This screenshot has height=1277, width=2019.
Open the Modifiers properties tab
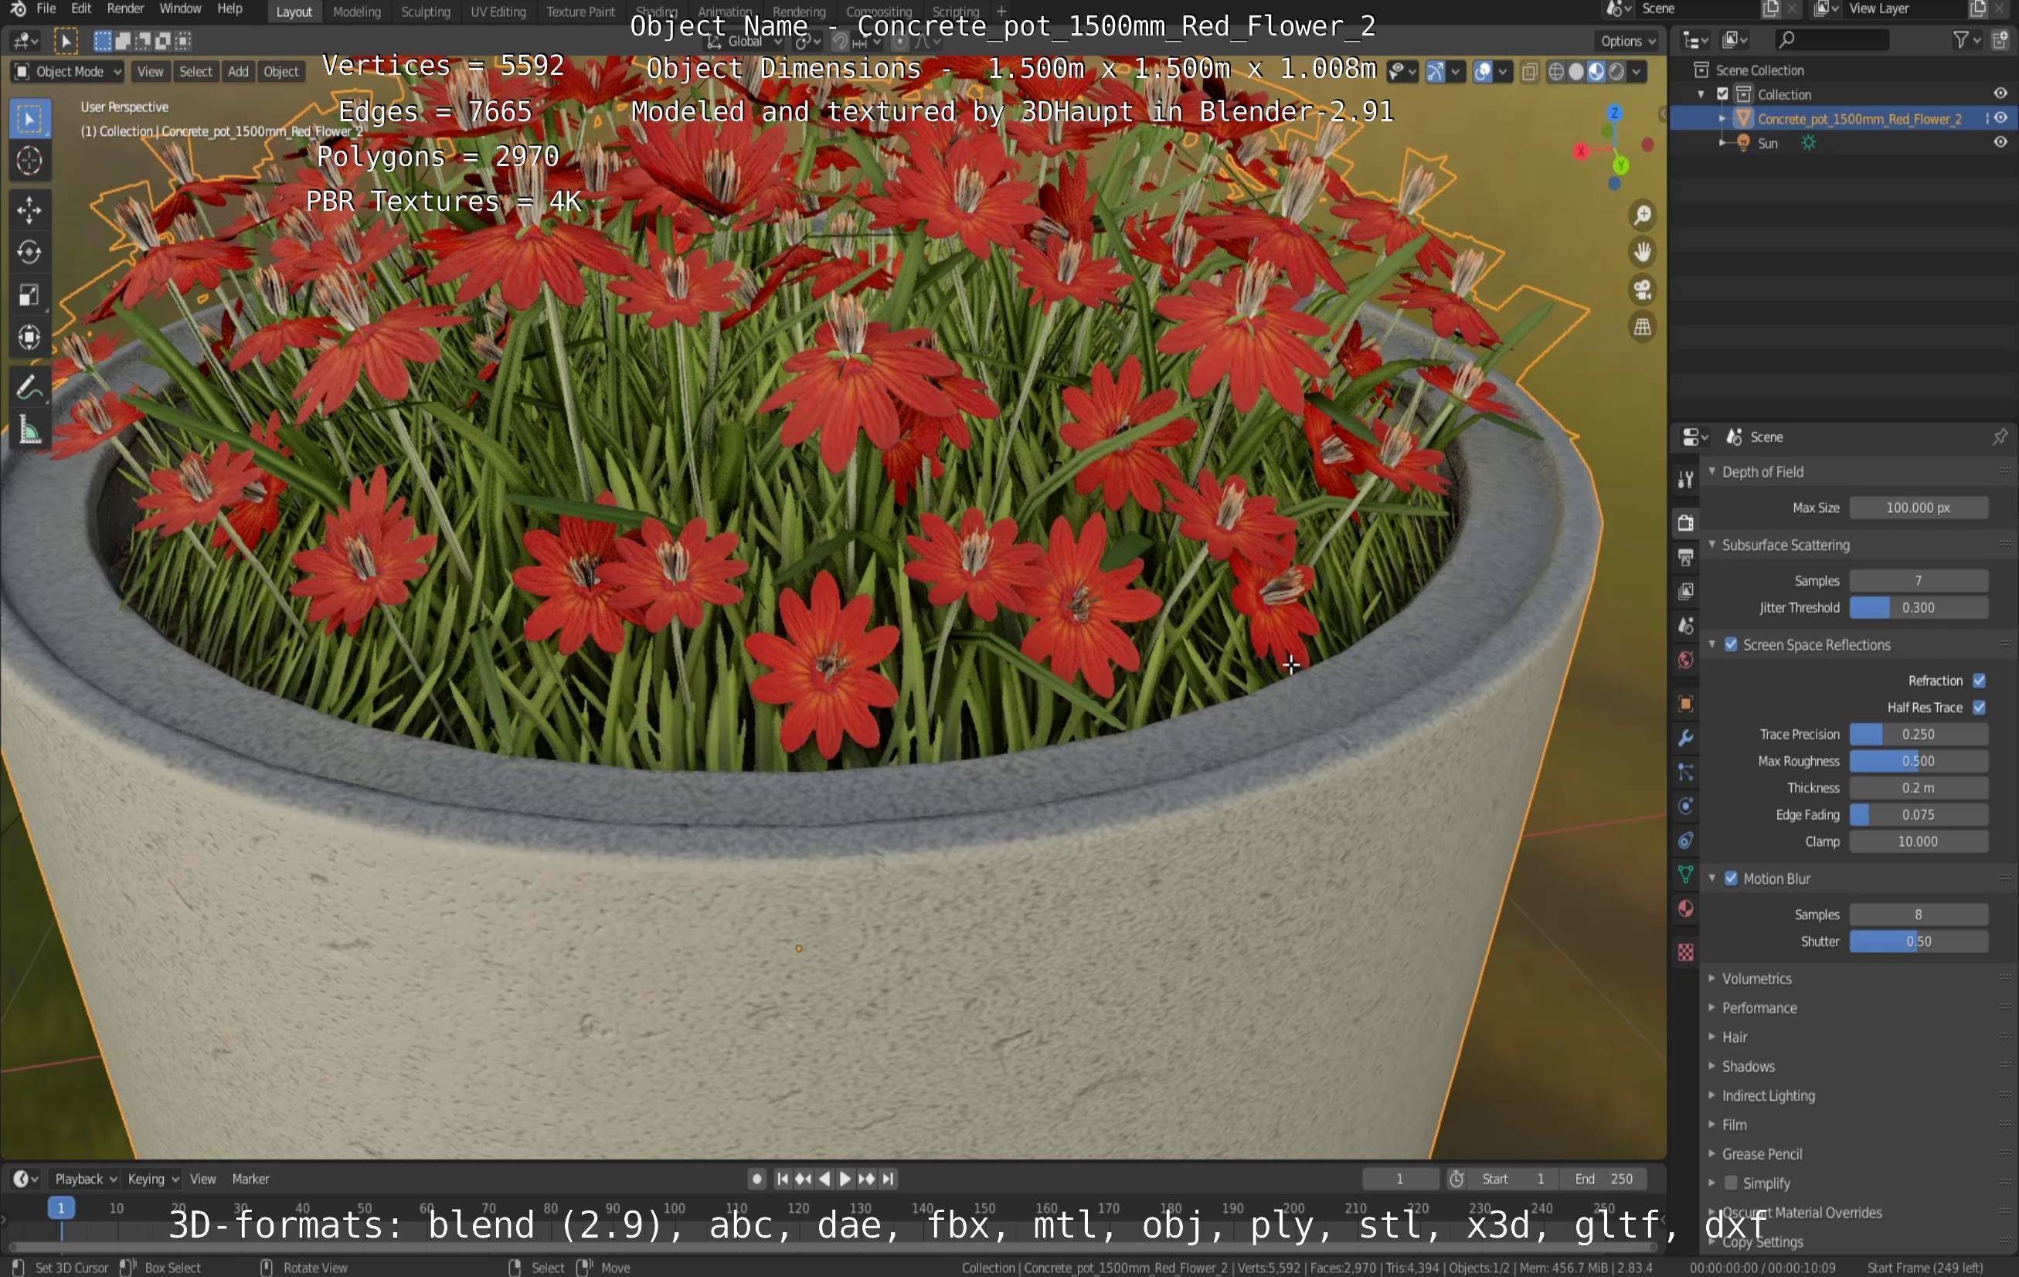(x=1685, y=738)
